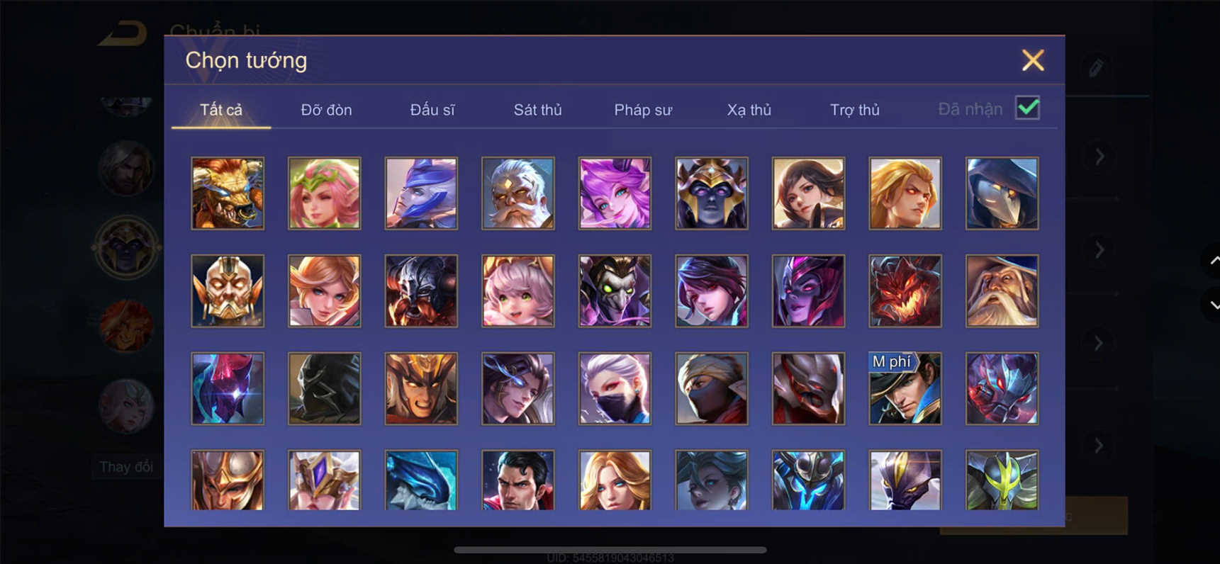Viewport: 1220px width, 564px height.
Task: Click the pencil edit icon
Action: point(1096,68)
